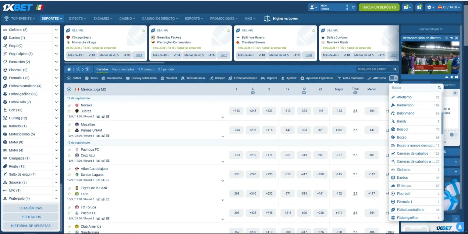The width and height of the screenshot is (468, 234).
Task: Expand Ciclismo (5) in sidebar
Action: [56, 30]
